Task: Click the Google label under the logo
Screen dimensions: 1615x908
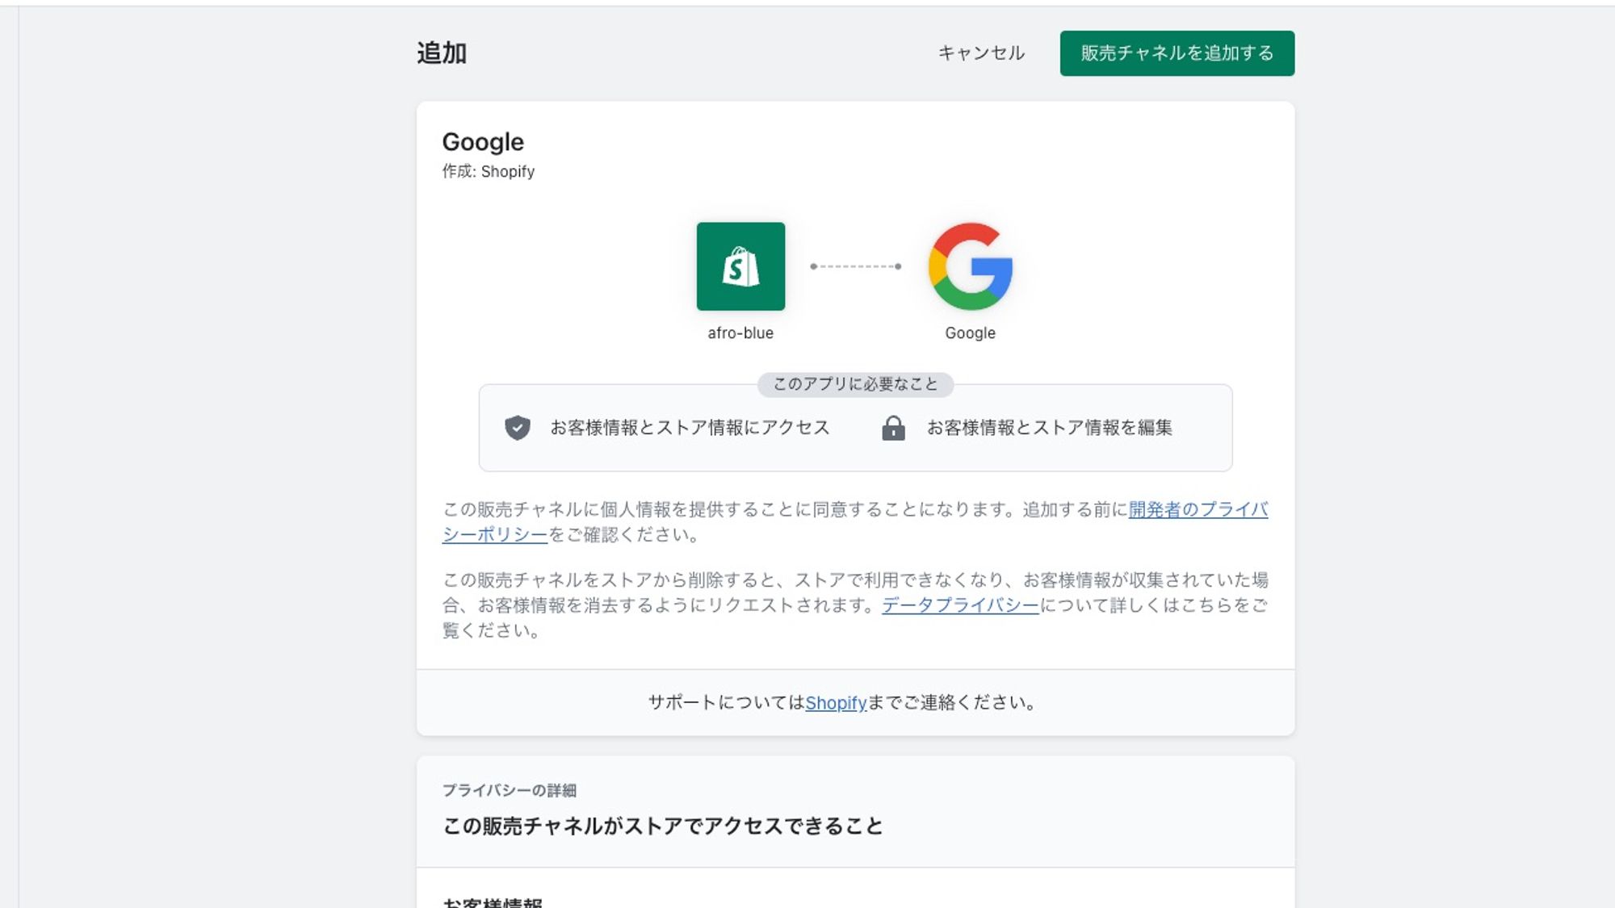Action: (971, 333)
